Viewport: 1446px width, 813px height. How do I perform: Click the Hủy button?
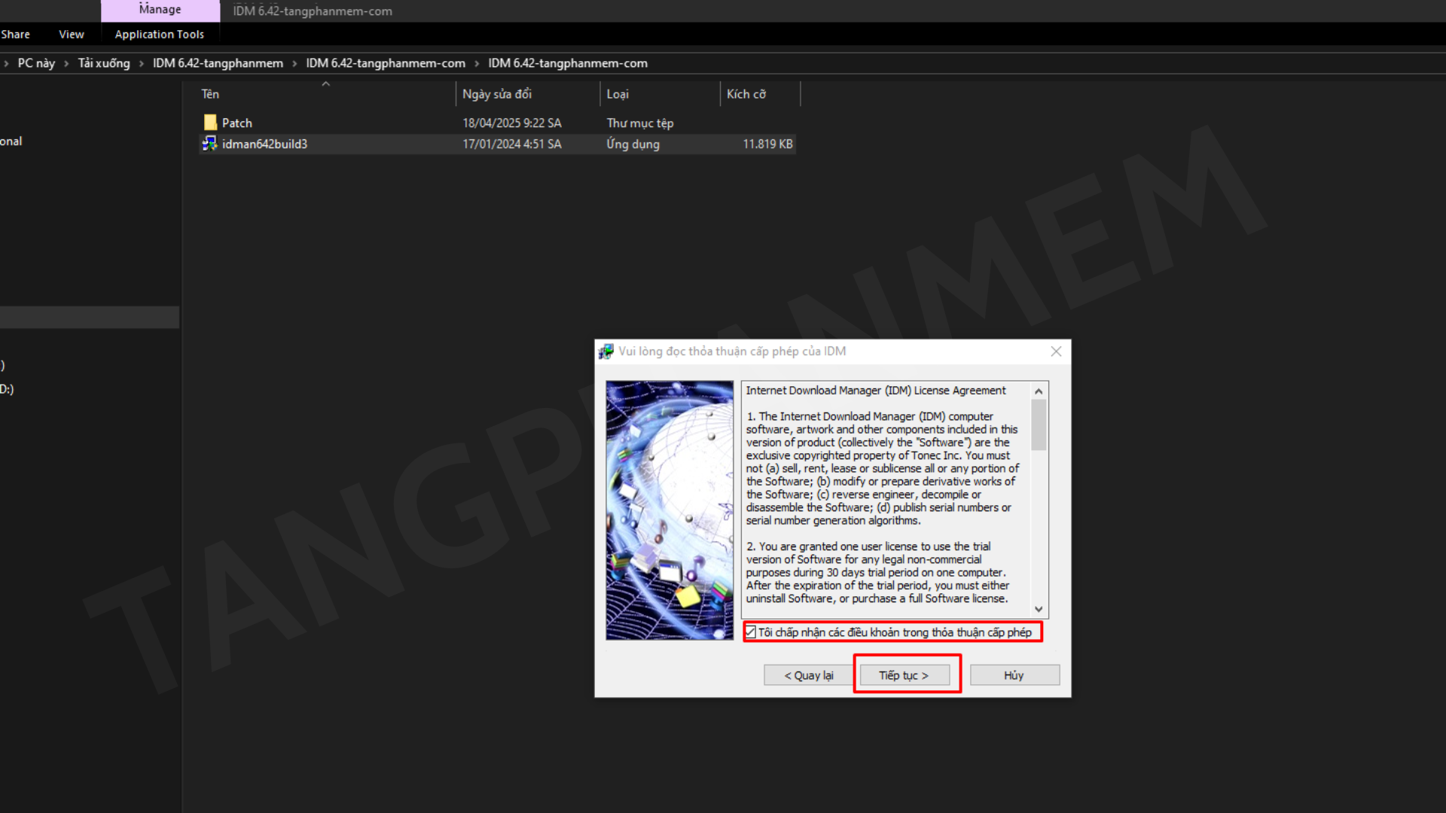(x=1014, y=675)
